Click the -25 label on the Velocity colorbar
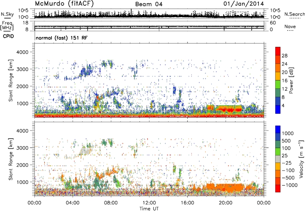Viewport: 305px width, 211px height. click(x=287, y=163)
